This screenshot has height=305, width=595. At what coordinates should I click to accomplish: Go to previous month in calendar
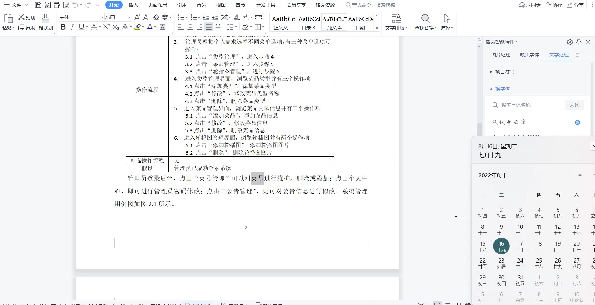[580, 175]
